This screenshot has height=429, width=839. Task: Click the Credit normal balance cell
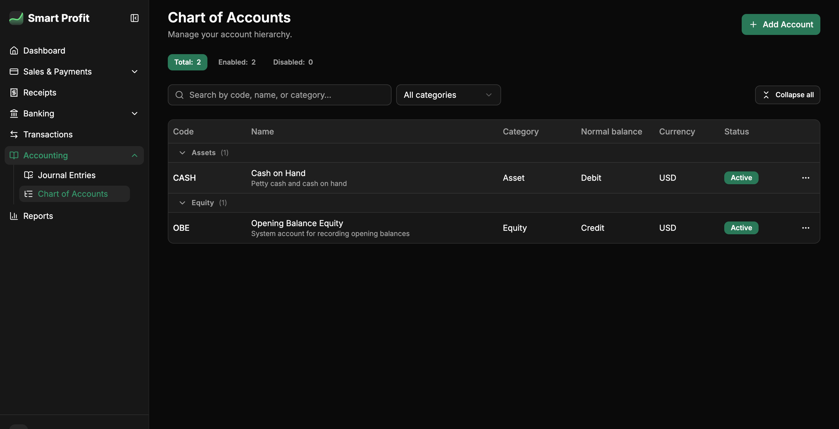[x=592, y=228]
